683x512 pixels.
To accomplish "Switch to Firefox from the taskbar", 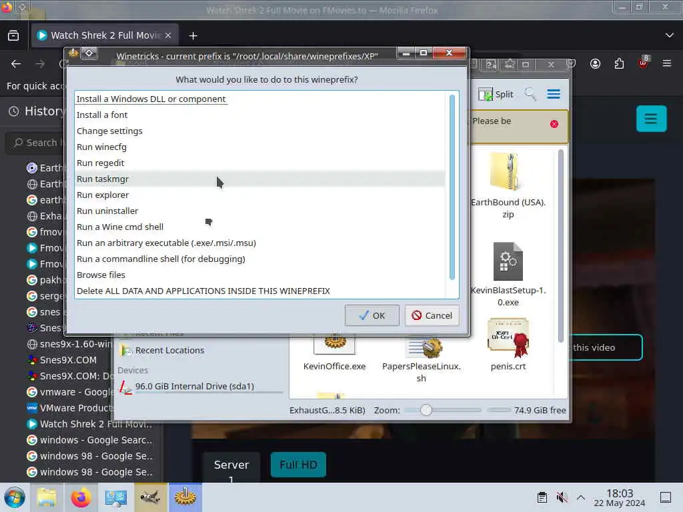I will pos(81,497).
